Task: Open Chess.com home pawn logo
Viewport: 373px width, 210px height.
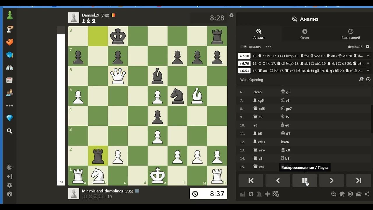Action: click(x=10, y=15)
